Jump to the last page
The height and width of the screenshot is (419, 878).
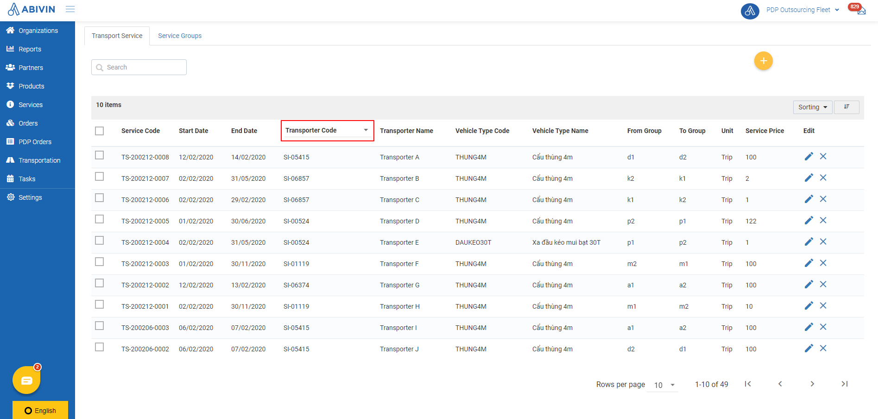pos(845,384)
